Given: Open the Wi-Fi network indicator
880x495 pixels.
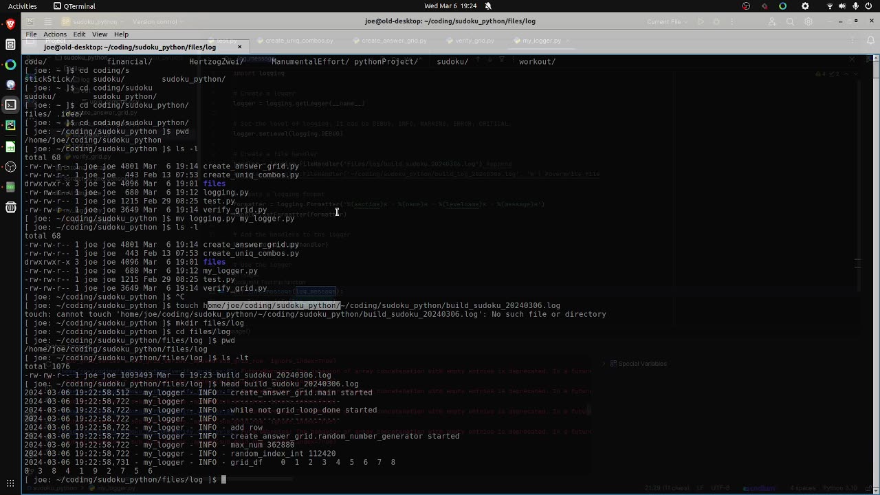Looking at the screenshot, I should (x=830, y=6).
